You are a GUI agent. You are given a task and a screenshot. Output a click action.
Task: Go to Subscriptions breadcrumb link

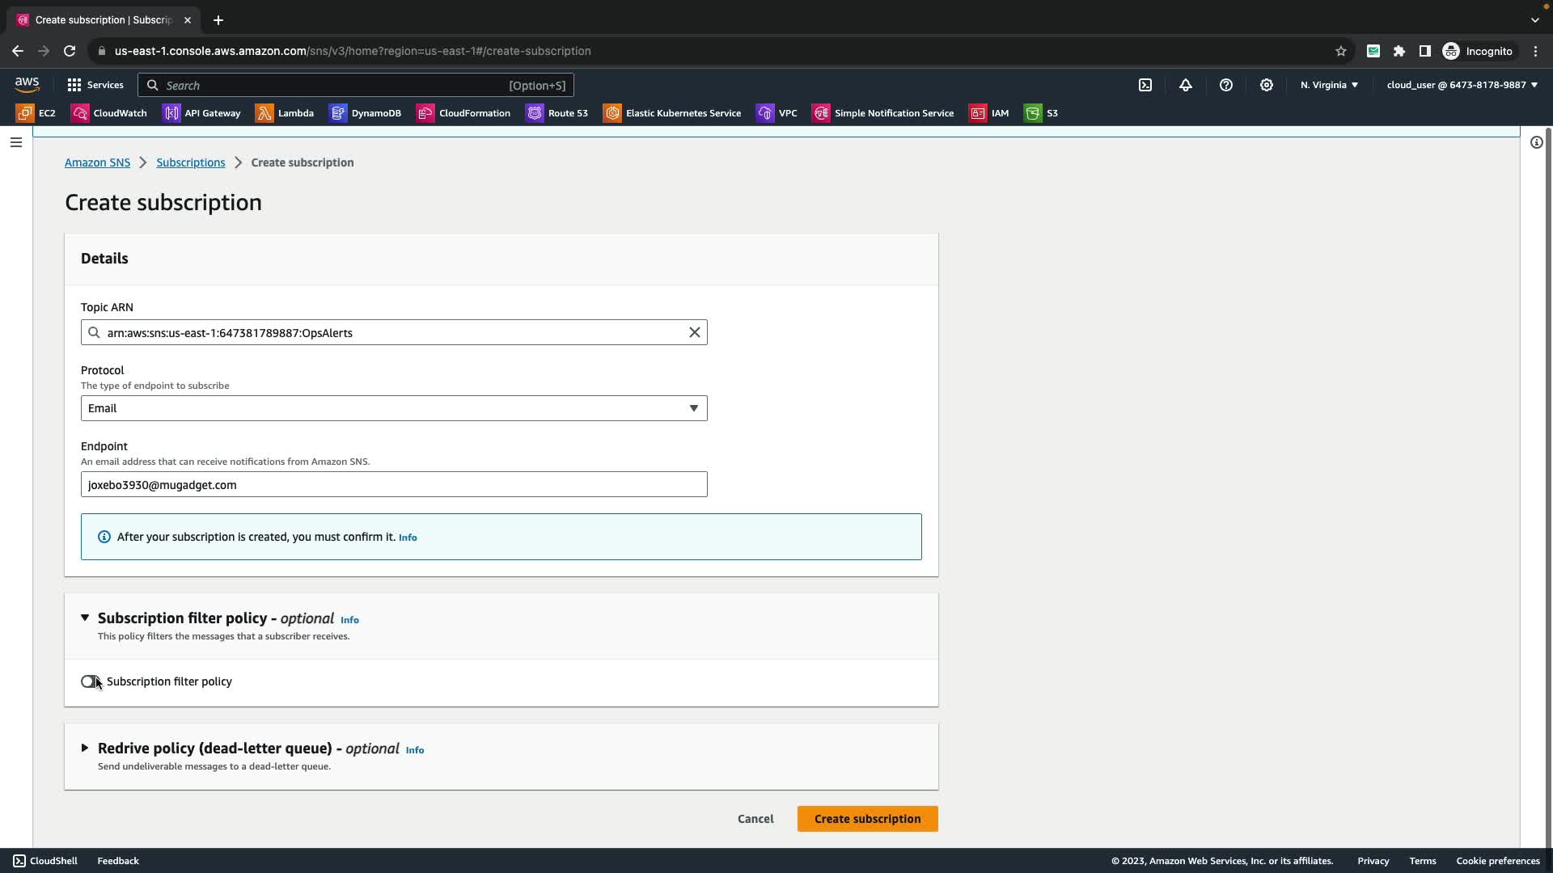click(x=191, y=162)
